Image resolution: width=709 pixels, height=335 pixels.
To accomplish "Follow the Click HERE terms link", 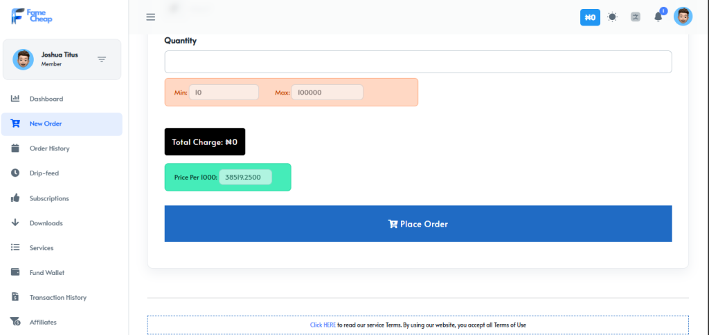I will pyautogui.click(x=323, y=325).
